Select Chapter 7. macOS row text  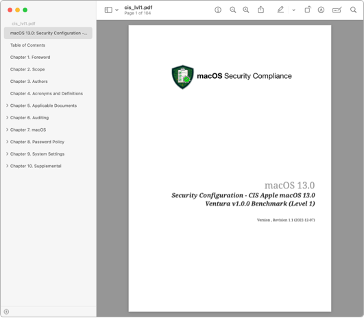click(28, 130)
